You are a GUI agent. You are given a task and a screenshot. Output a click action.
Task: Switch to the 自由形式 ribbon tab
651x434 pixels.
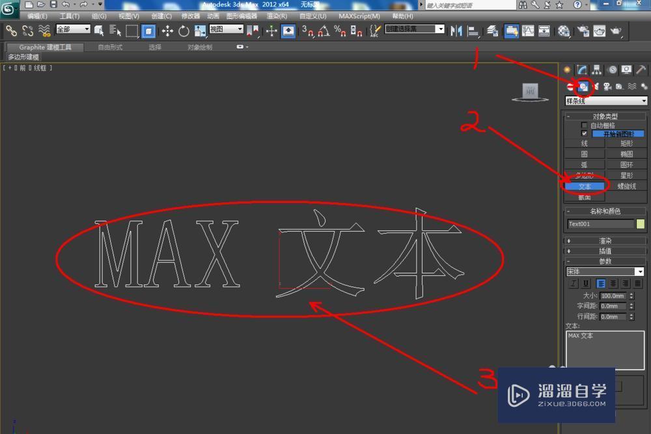click(109, 46)
